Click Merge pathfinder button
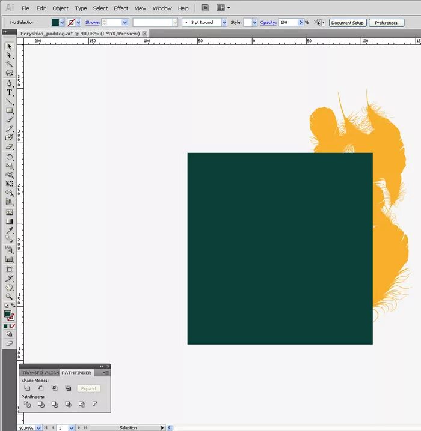Viewport: 421px width, 431px height. point(55,404)
